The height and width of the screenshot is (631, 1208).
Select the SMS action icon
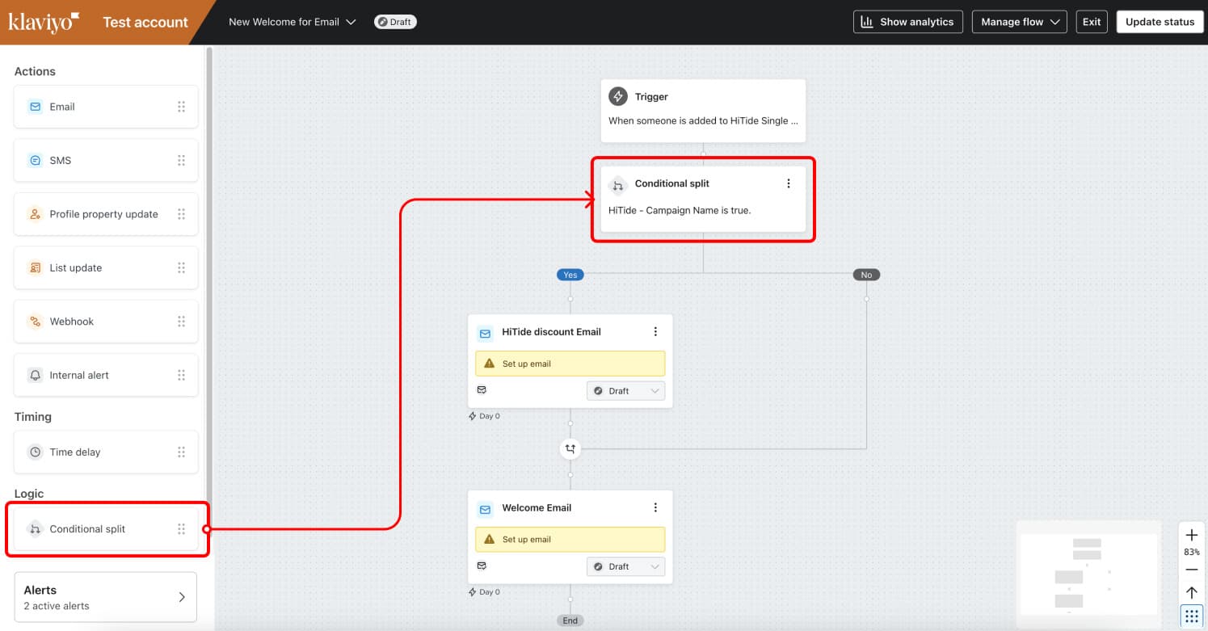coord(35,161)
